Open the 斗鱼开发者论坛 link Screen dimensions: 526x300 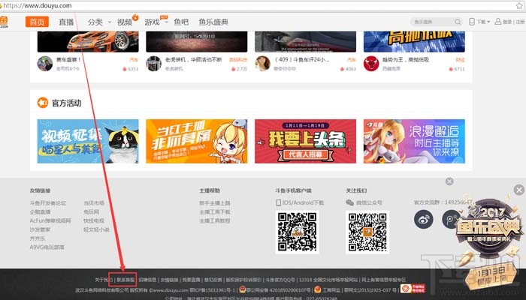pyautogui.click(x=48, y=203)
